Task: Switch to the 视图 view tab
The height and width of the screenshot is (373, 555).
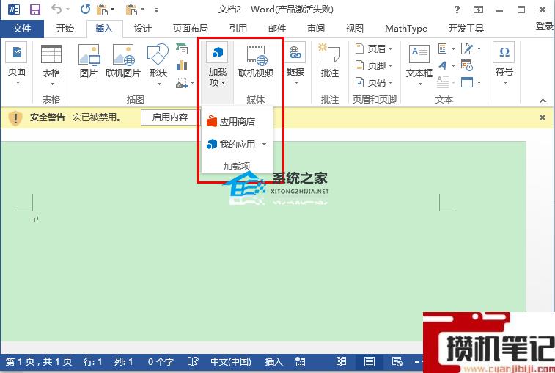Action: pyautogui.click(x=355, y=29)
